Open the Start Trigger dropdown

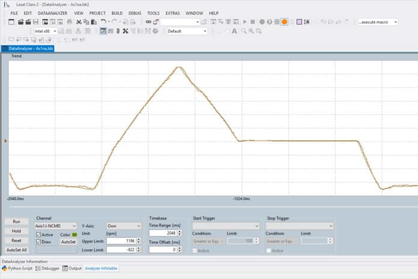click(x=226, y=226)
